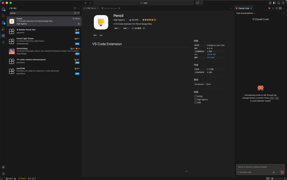Image resolution: width=287 pixels, height=180 pixels.
Task: Open the Source Control view in activity bar
Action: pos(3,22)
